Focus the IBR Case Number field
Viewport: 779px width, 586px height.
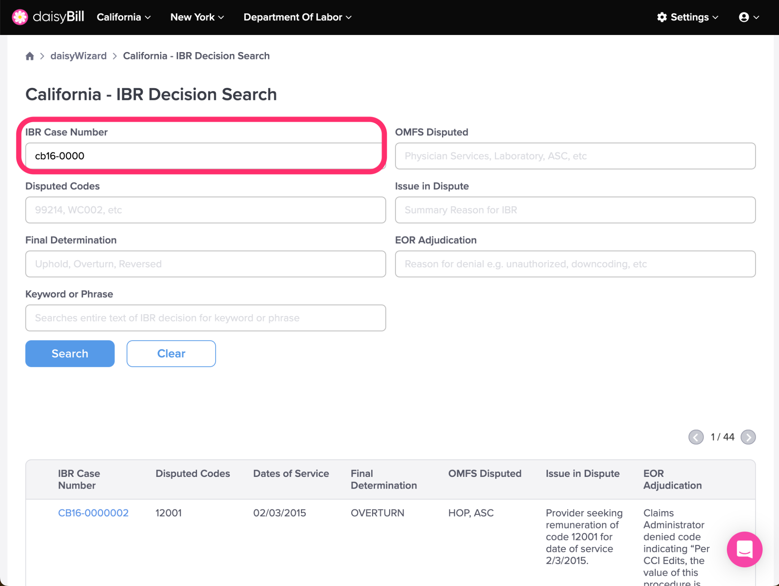205,156
